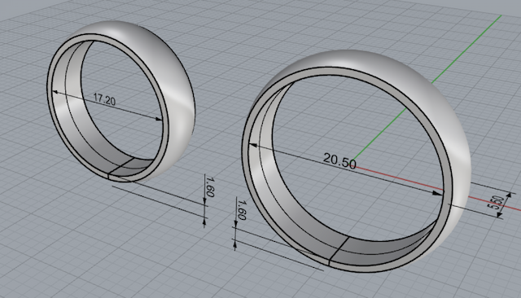
Task: Select the 5.50 width dimension text
Action: tap(495, 203)
